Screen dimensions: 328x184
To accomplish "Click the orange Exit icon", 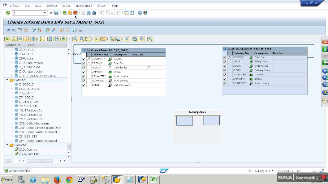I will tap(70, 13).
